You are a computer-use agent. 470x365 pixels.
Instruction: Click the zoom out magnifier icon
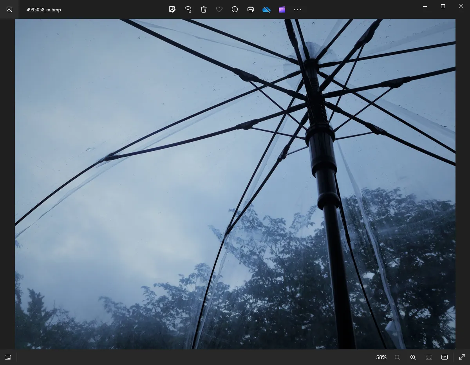397,357
